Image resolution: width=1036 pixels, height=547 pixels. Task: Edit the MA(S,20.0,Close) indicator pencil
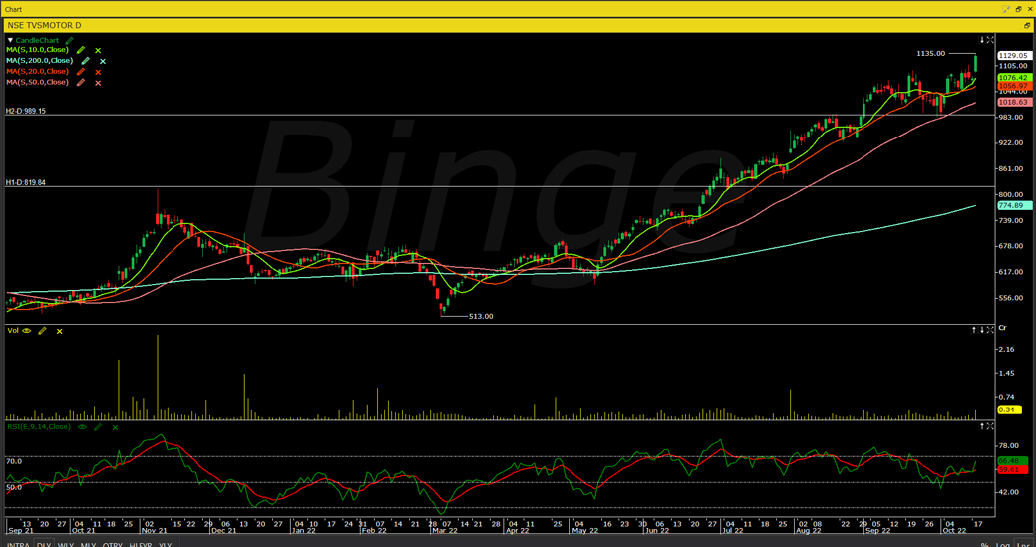pos(81,72)
